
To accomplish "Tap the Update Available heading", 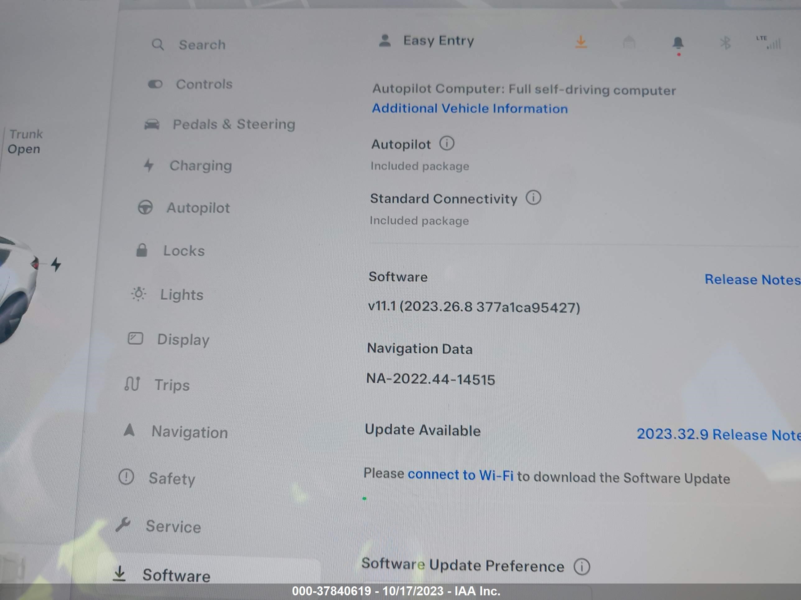I will pos(423,430).
